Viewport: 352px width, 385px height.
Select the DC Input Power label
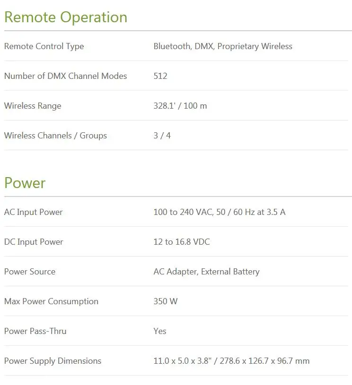[34, 242]
